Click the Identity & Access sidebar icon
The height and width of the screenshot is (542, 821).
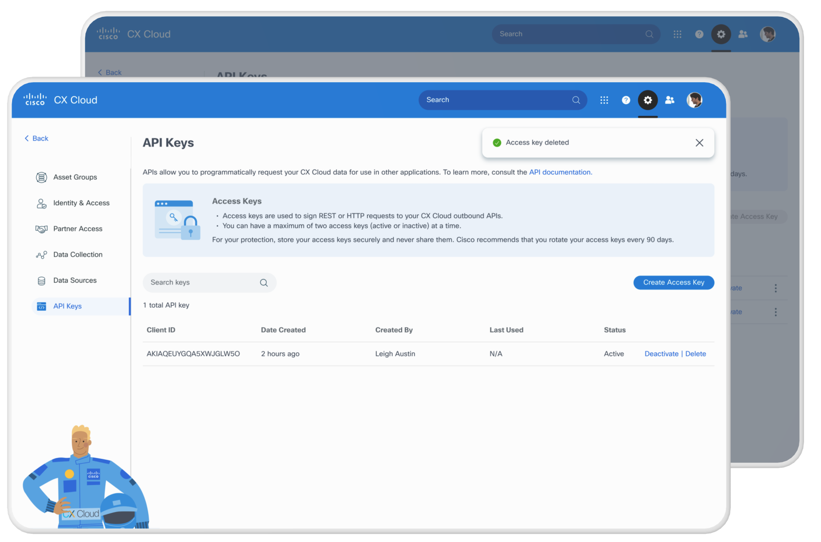(x=42, y=203)
